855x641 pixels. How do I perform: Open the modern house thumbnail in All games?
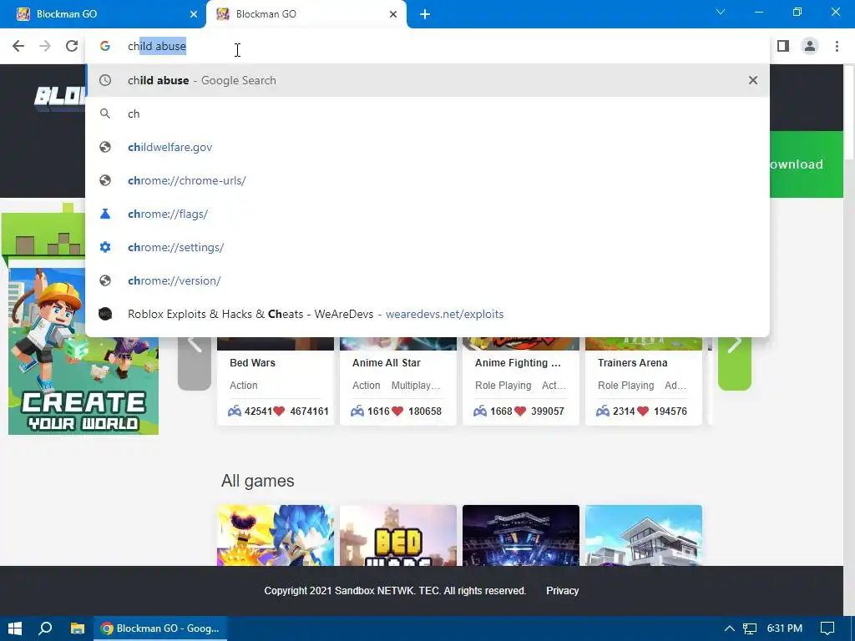click(644, 535)
